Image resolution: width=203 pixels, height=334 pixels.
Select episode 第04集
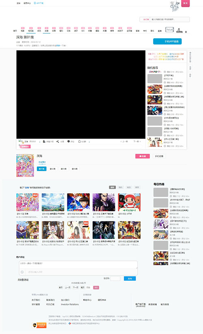point(74,169)
